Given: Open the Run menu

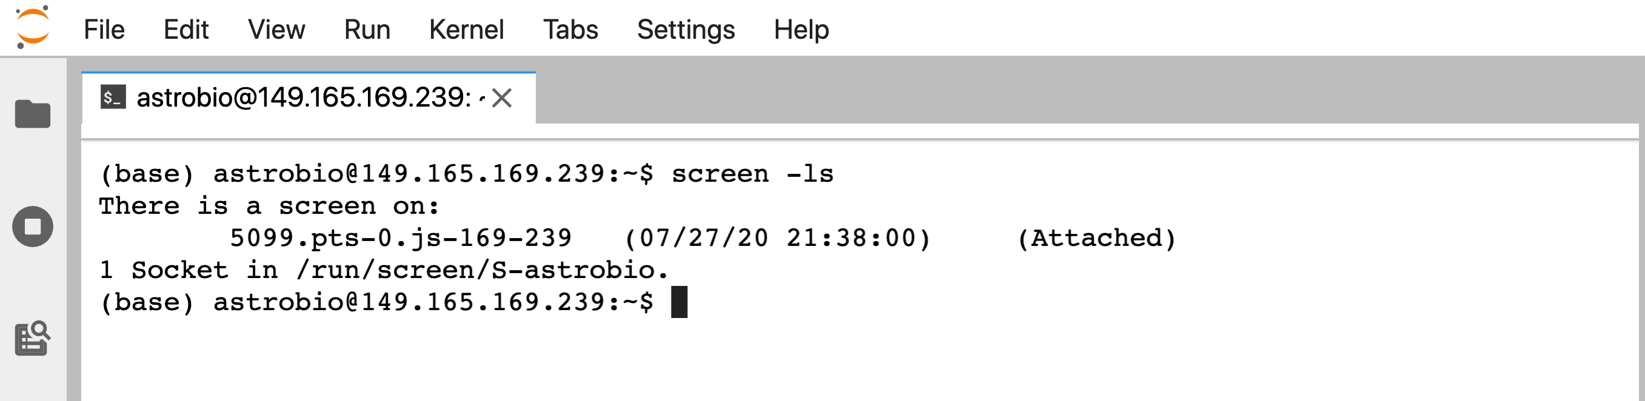Looking at the screenshot, I should point(367,29).
